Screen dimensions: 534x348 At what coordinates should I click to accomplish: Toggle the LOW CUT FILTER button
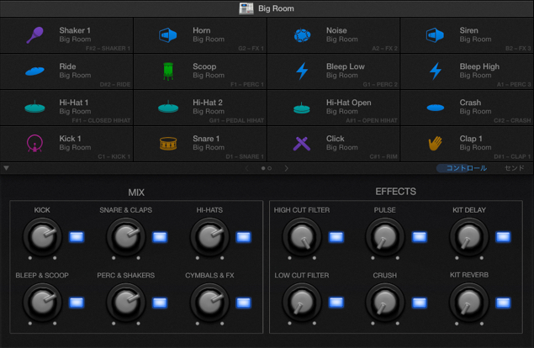[x=336, y=303]
